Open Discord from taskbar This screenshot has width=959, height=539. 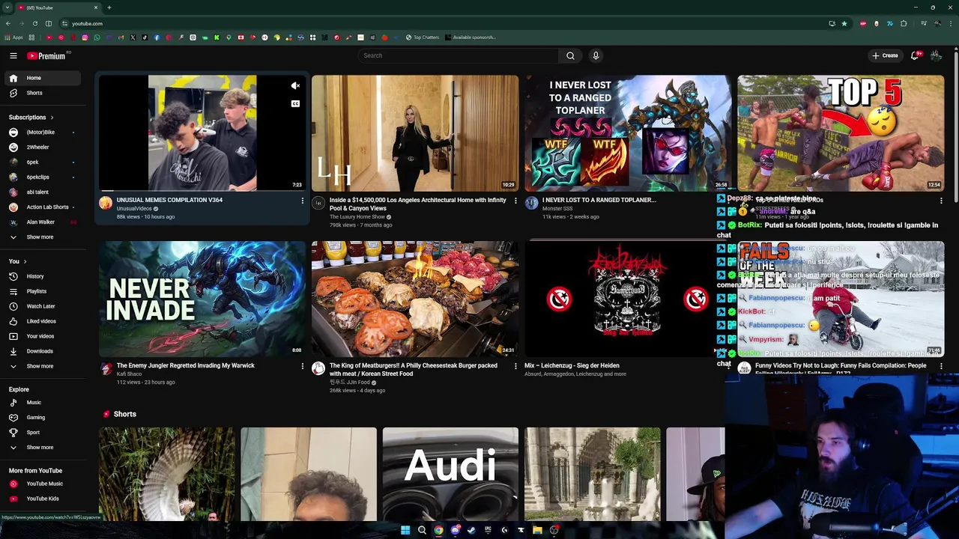[455, 530]
